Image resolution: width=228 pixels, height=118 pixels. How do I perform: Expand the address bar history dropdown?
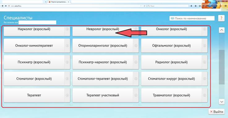141,6
